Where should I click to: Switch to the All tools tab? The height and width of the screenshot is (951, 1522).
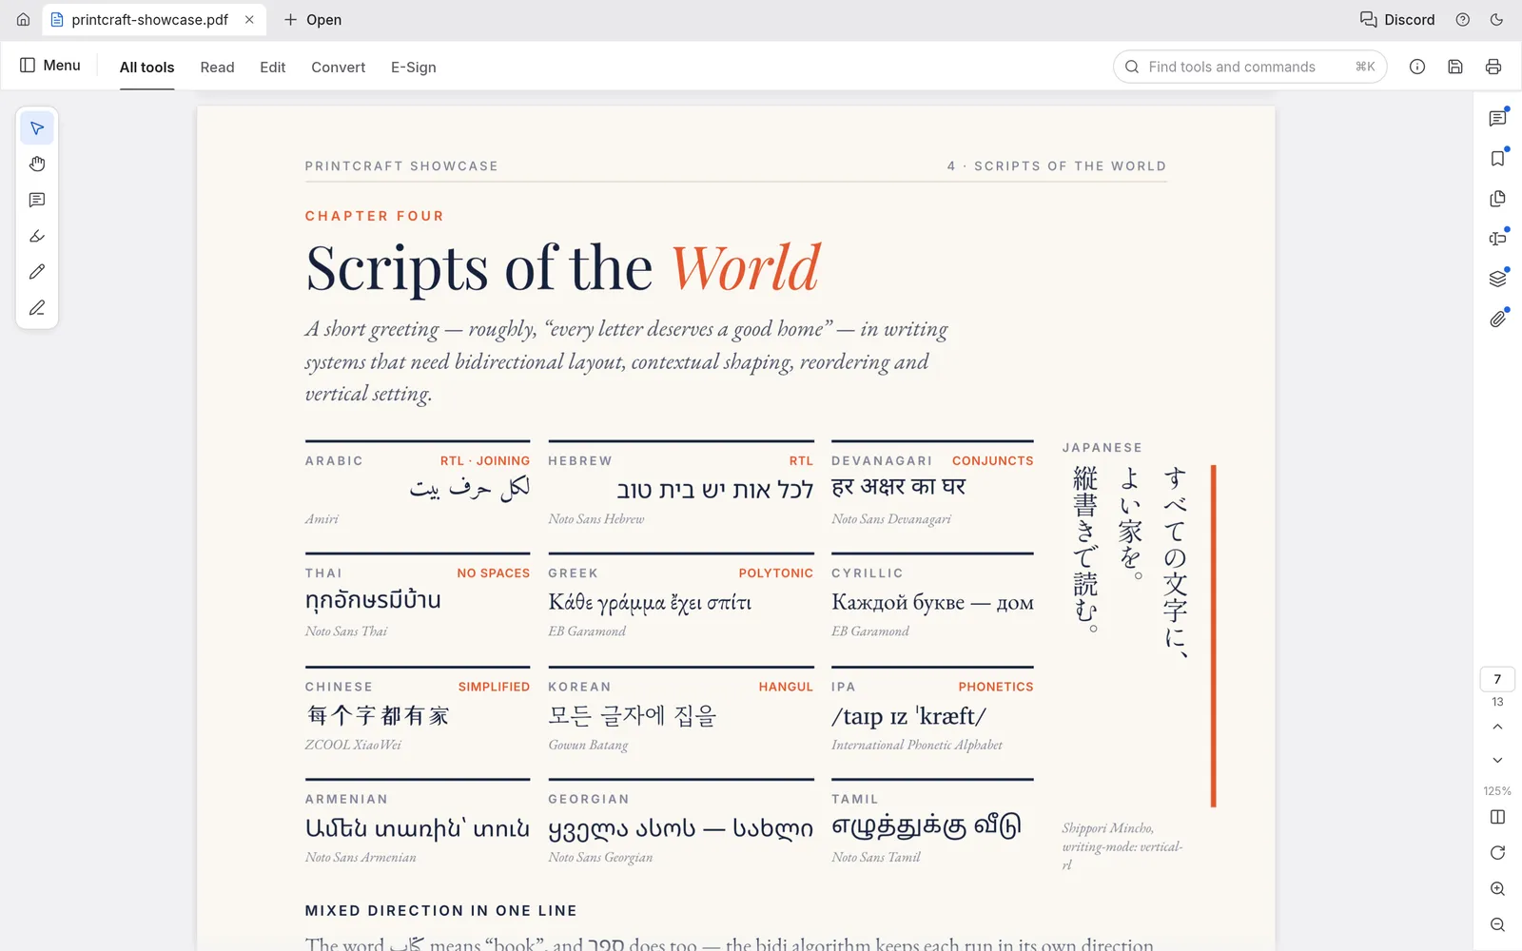pyautogui.click(x=146, y=68)
